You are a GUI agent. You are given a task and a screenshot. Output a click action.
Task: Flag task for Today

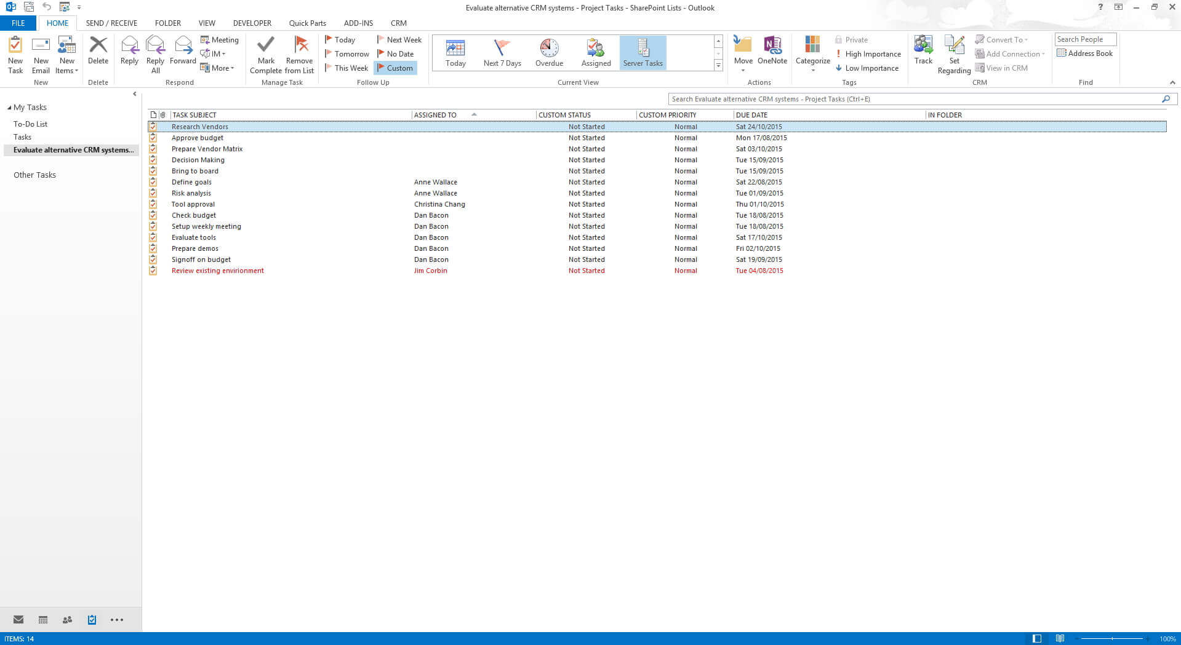[340, 40]
